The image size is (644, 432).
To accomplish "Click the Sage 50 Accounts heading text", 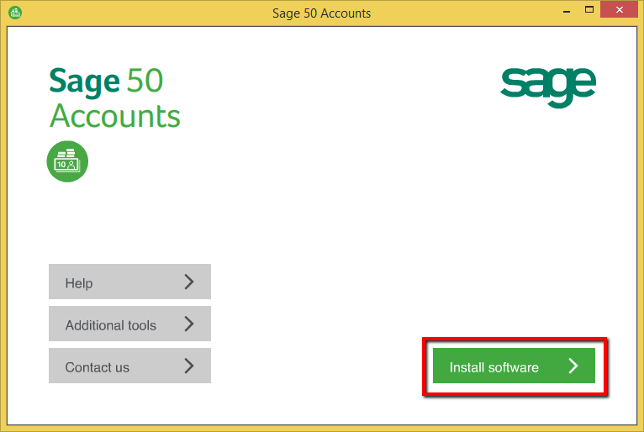I will (x=114, y=98).
